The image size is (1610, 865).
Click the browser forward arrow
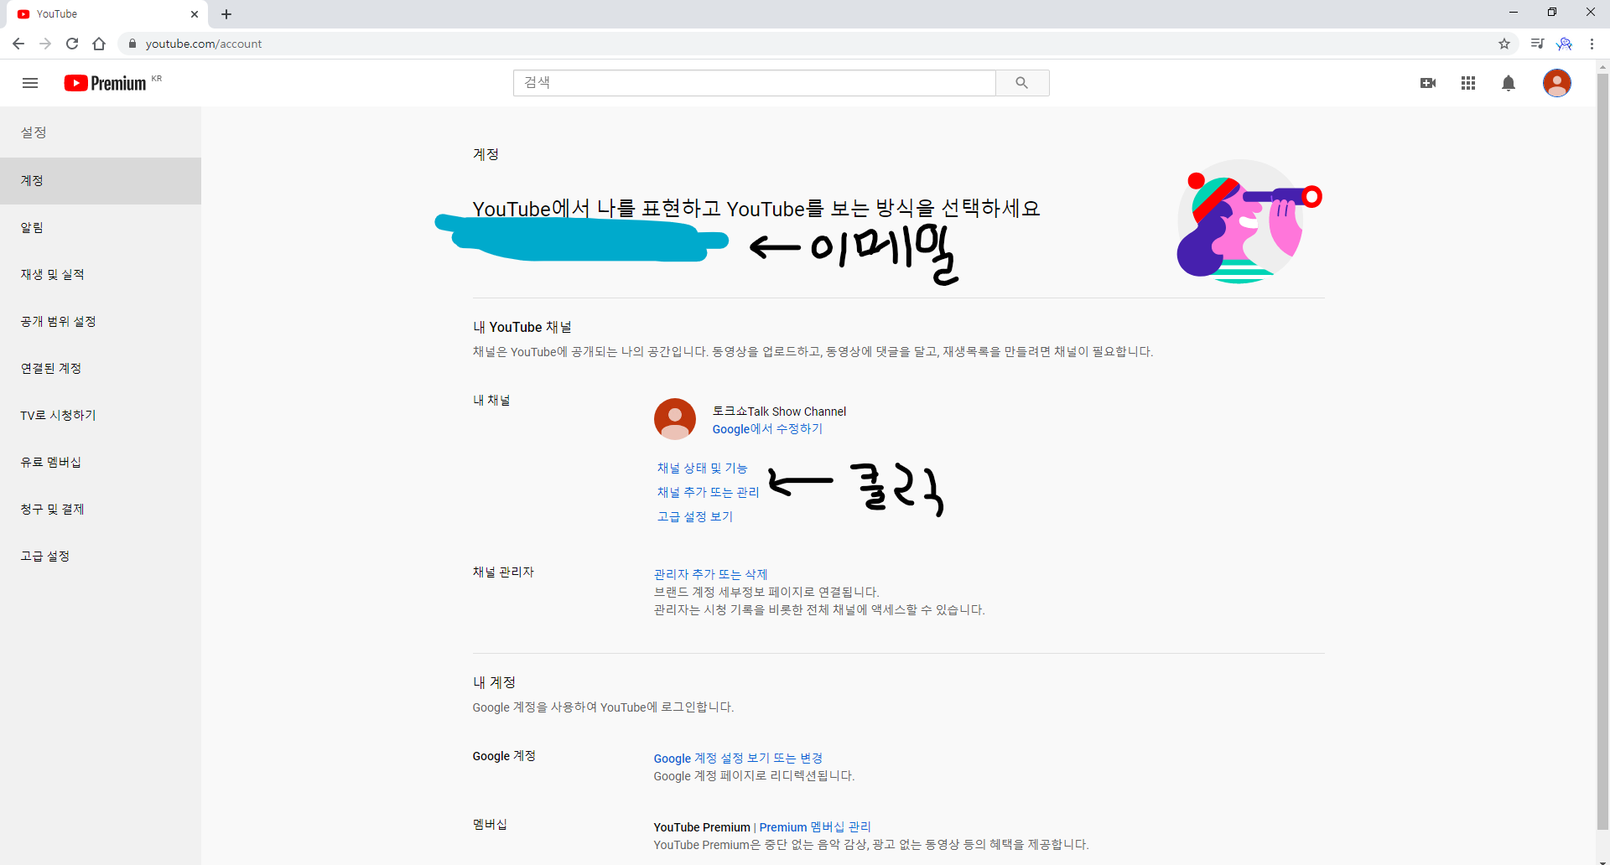[x=45, y=44]
